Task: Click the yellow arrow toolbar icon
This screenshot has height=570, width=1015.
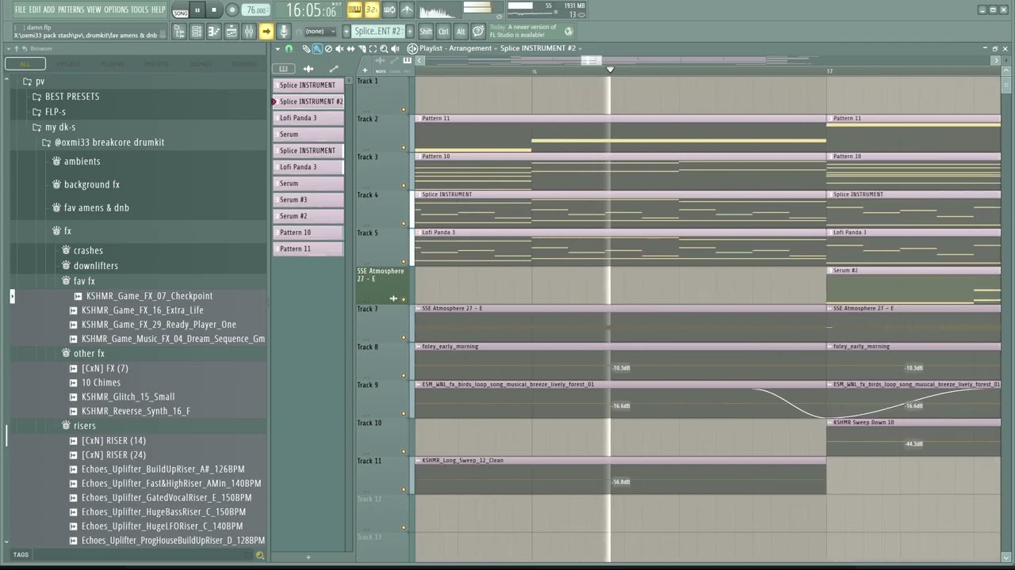Action: tap(266, 32)
